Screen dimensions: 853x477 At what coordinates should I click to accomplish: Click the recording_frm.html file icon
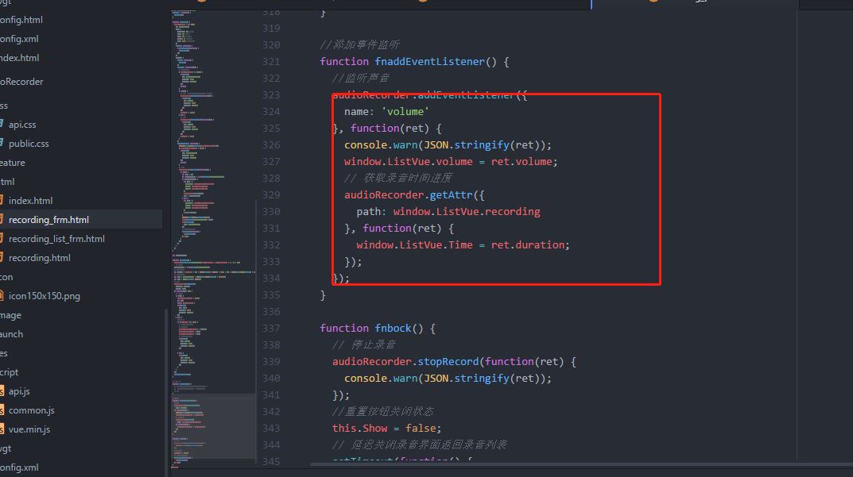coord(2,220)
